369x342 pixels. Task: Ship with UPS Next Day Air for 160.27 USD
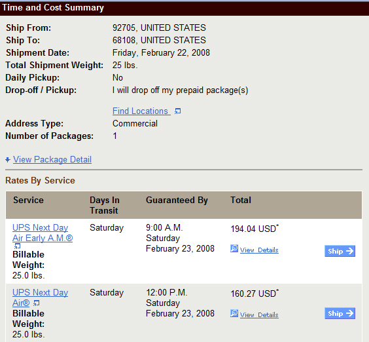pos(340,313)
